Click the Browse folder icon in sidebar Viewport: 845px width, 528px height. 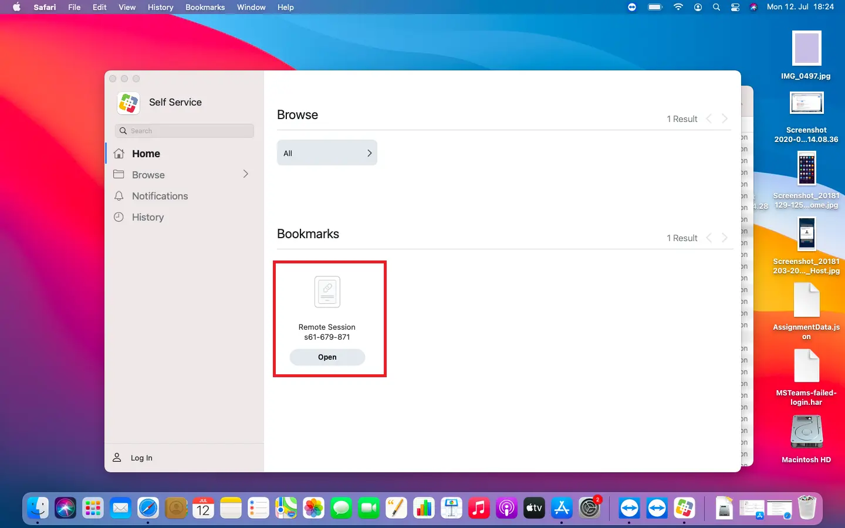(x=119, y=174)
